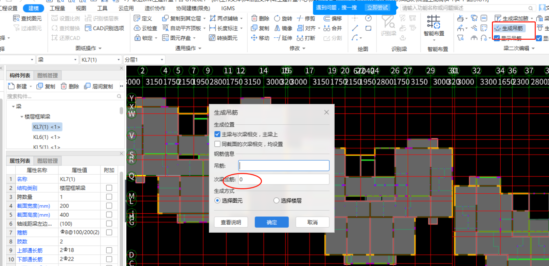Click the 吊筋 input field
The width and height of the screenshot is (549, 266).
284,165
